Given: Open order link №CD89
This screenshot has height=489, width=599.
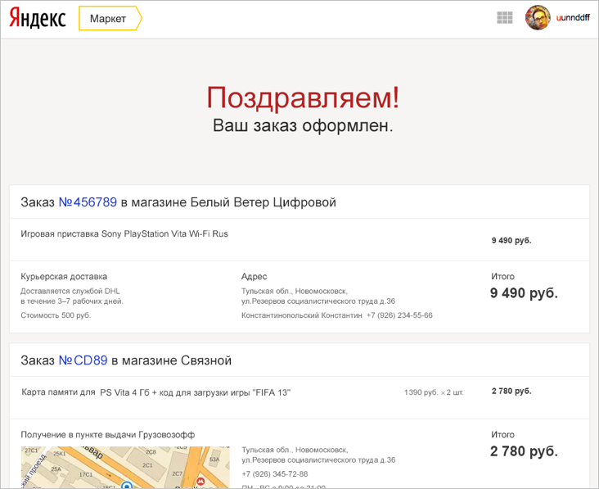Looking at the screenshot, I should point(83,360).
